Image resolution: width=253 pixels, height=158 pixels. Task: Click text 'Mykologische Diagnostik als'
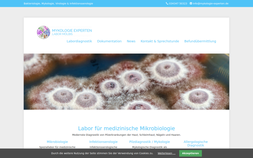(x=149, y=147)
